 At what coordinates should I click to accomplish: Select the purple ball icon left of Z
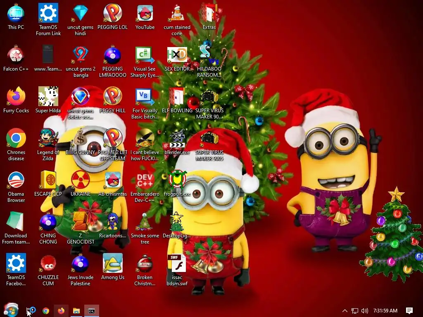point(48,228)
